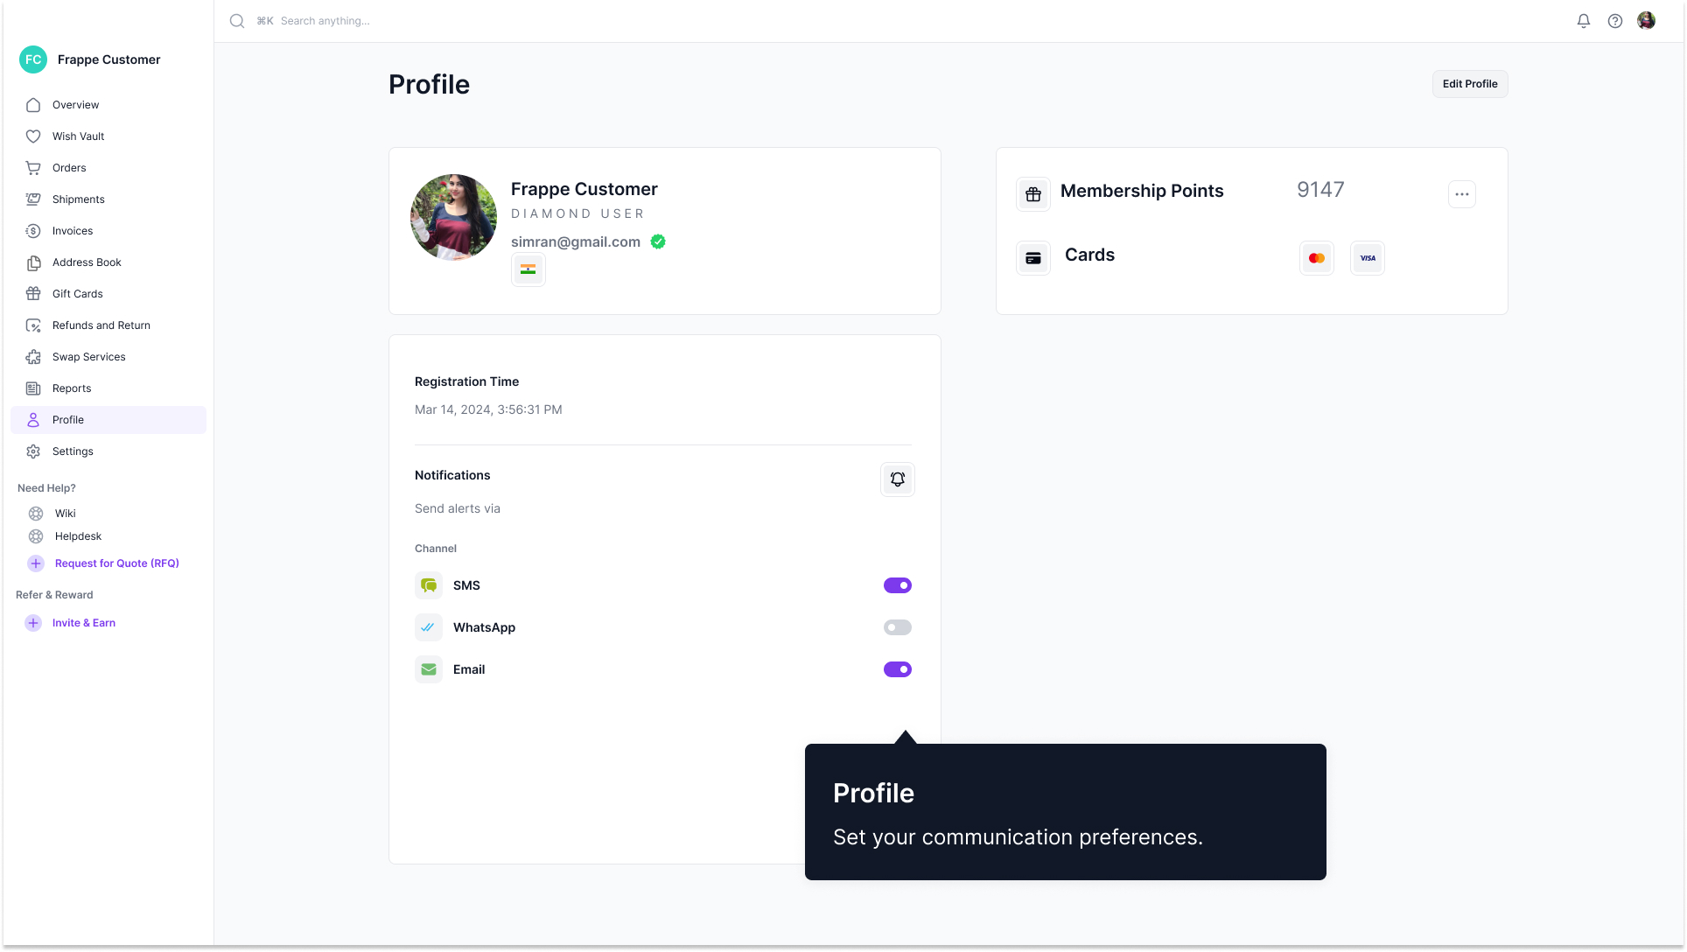1687x952 pixels.
Task: Open Wish Vault using the heart sidebar icon
Action: [32, 136]
